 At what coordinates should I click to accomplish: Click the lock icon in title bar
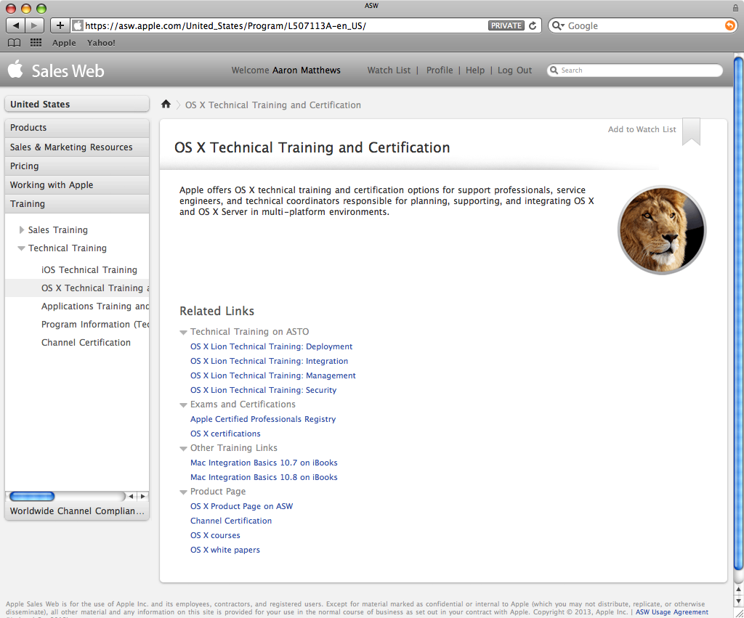(735, 7)
